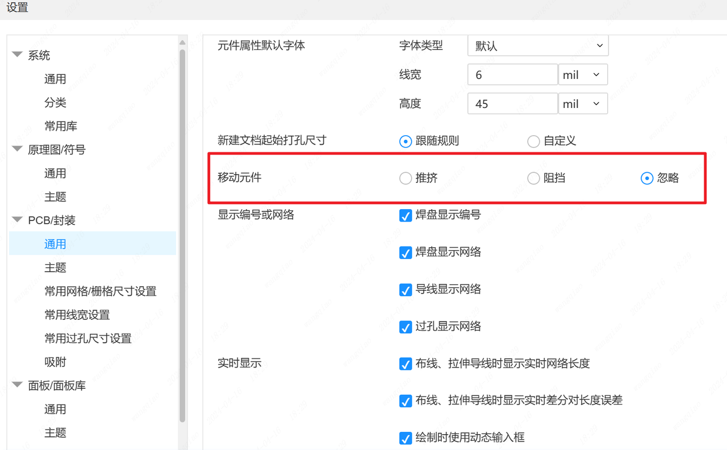727x450 pixels.
Task: Click the 元件属性默认字体 label
Action: [x=261, y=45]
